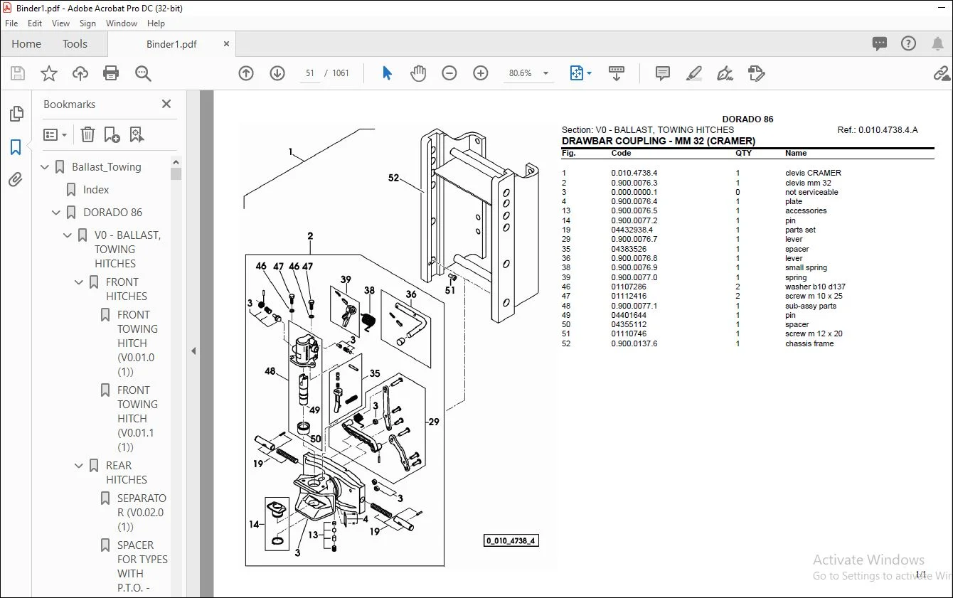Click the stamp or send-for-review icon
Screen dimensions: 953x598
[x=757, y=73]
